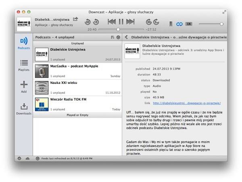Select the Diabelskie Ustrojstwa podcast row

77,54
